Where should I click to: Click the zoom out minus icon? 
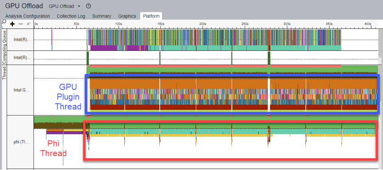pyautogui.click(x=20, y=24)
